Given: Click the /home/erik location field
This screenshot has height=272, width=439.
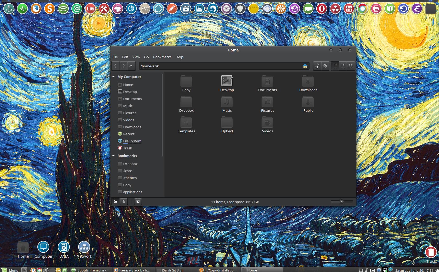Looking at the screenshot, I should click(224, 66).
